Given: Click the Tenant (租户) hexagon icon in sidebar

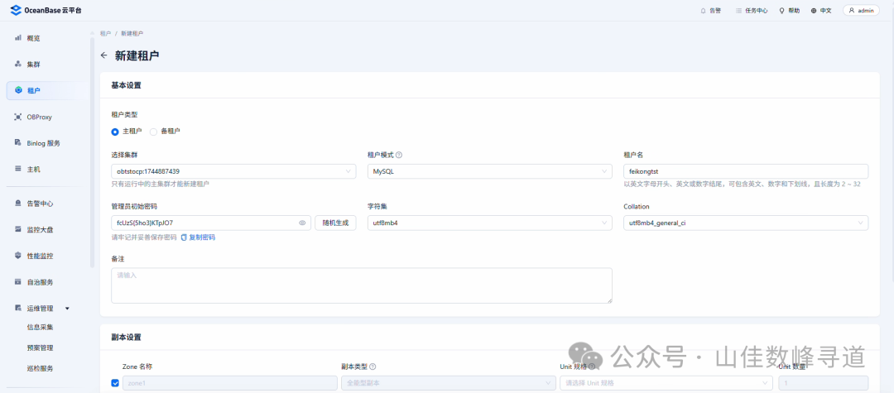Looking at the screenshot, I should coord(18,90).
